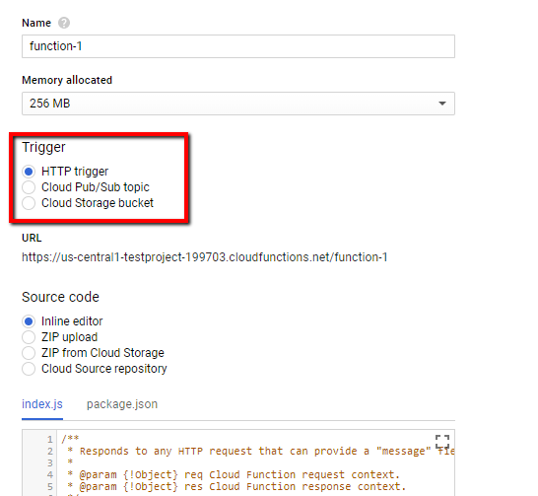Viewport: 538px width, 496px height.
Task: Click the Name help question mark icon
Action: (64, 23)
